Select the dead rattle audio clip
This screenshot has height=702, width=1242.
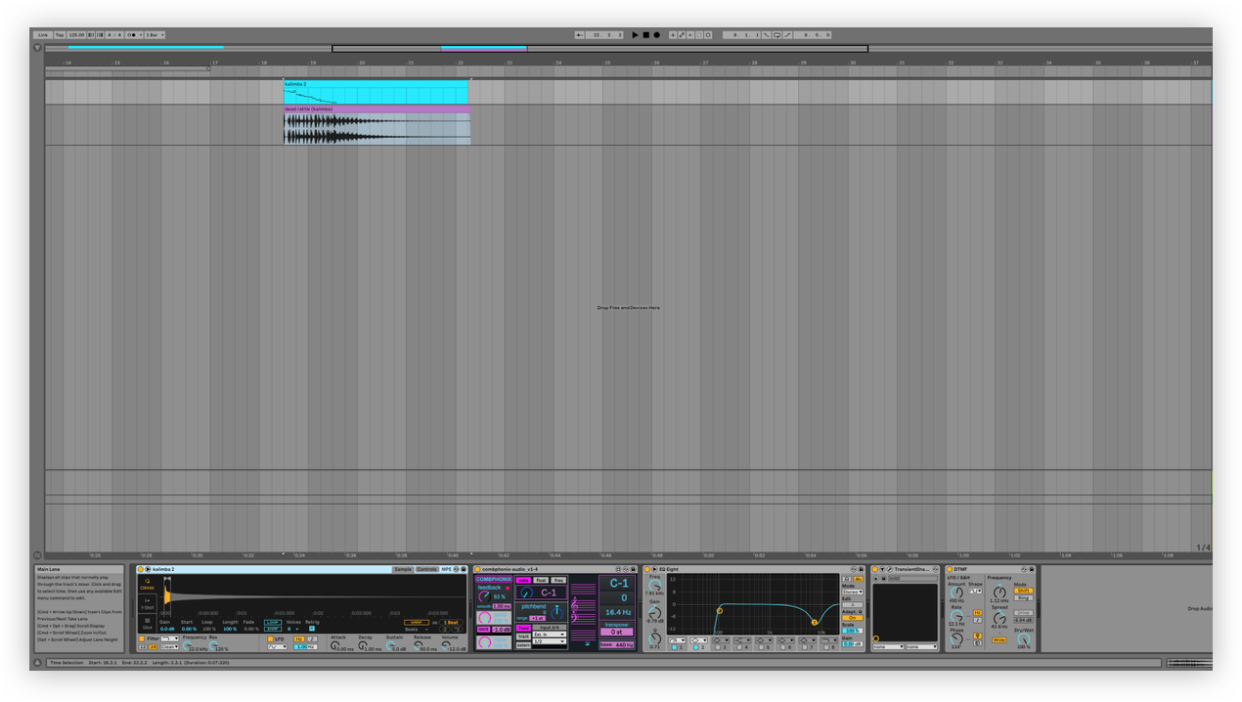click(x=377, y=125)
